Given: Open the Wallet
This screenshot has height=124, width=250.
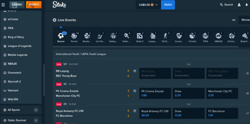Looking at the screenshot, I should [168, 5].
